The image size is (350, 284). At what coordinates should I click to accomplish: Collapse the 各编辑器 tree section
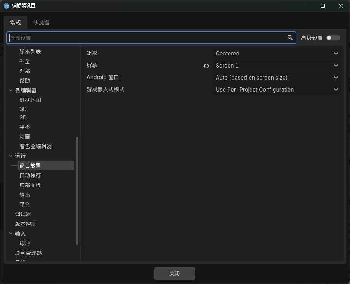click(11, 90)
